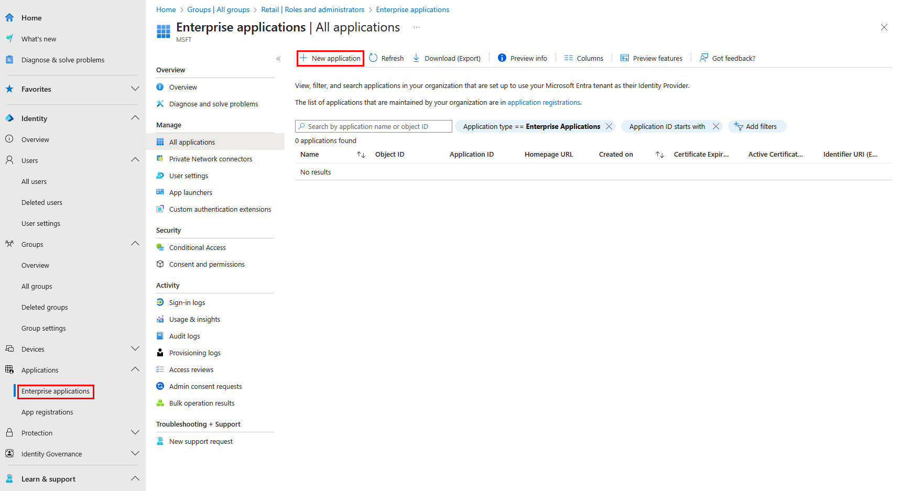Viewport: 902px width, 491px height.
Task: Click the Refresh icon in toolbar
Action: [373, 58]
